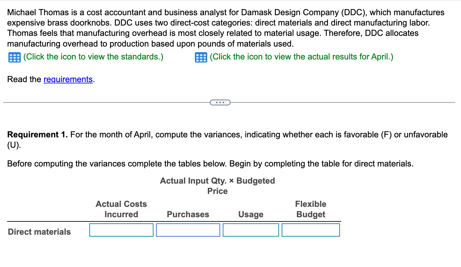461x267 pixels.
Task: Click the 'Read the' text before requirements
Action: tap(24, 80)
